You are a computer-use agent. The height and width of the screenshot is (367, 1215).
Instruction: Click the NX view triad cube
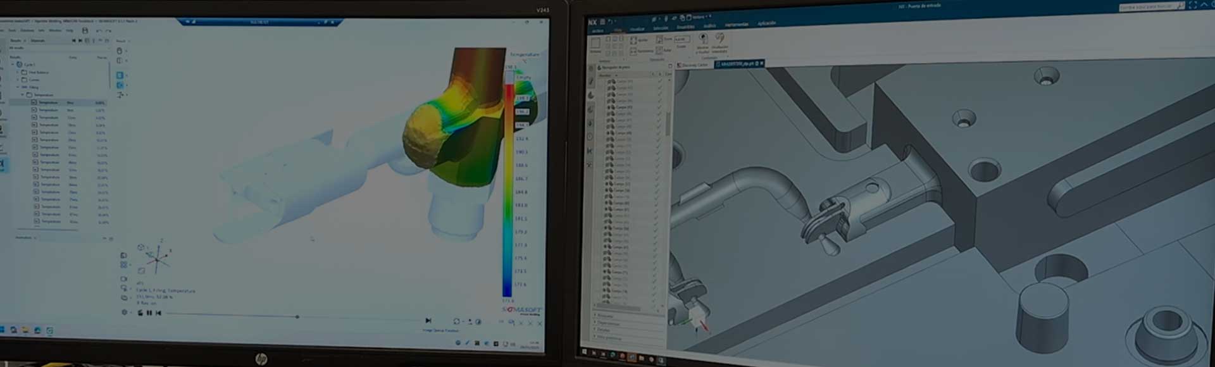pos(698,318)
